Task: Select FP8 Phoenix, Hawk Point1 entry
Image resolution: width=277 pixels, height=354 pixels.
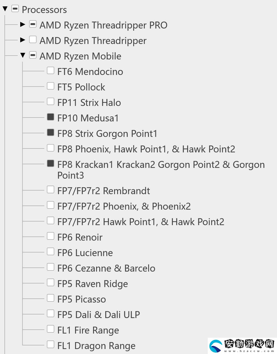Action: [x=146, y=149]
